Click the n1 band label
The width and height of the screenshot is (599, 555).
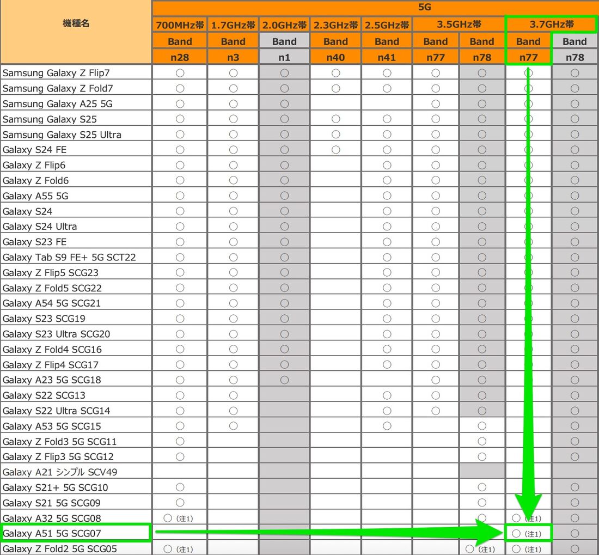[284, 57]
